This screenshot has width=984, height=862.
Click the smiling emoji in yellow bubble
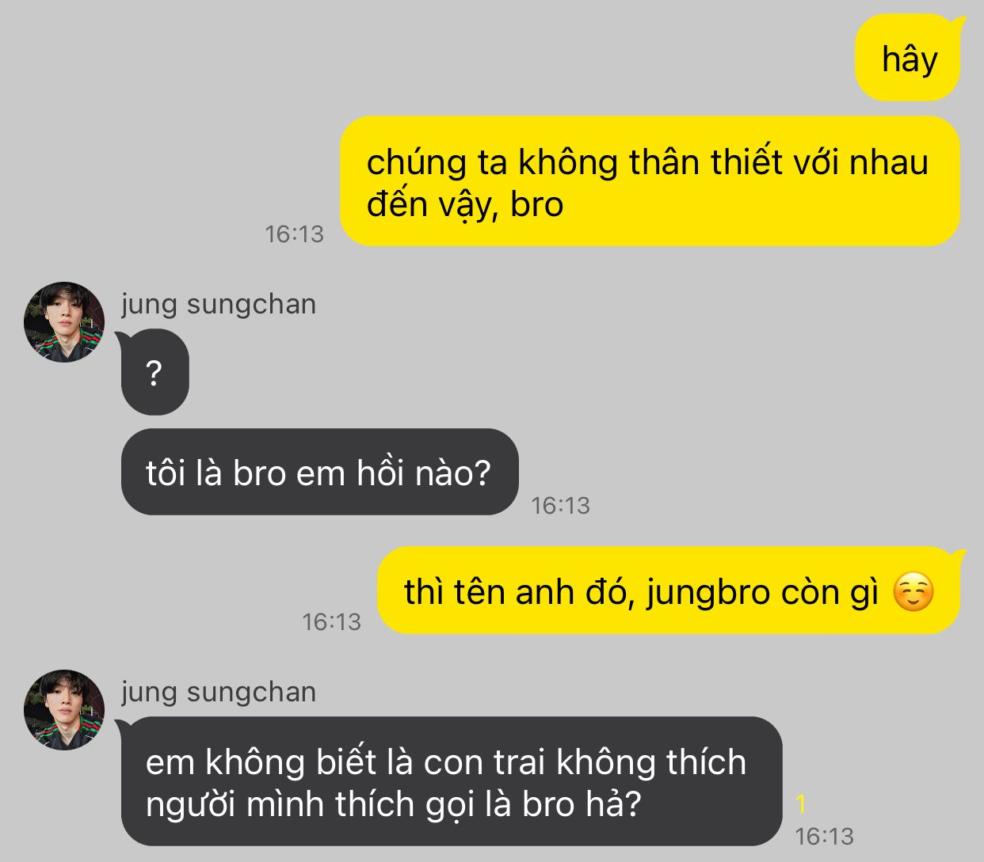[x=913, y=592]
